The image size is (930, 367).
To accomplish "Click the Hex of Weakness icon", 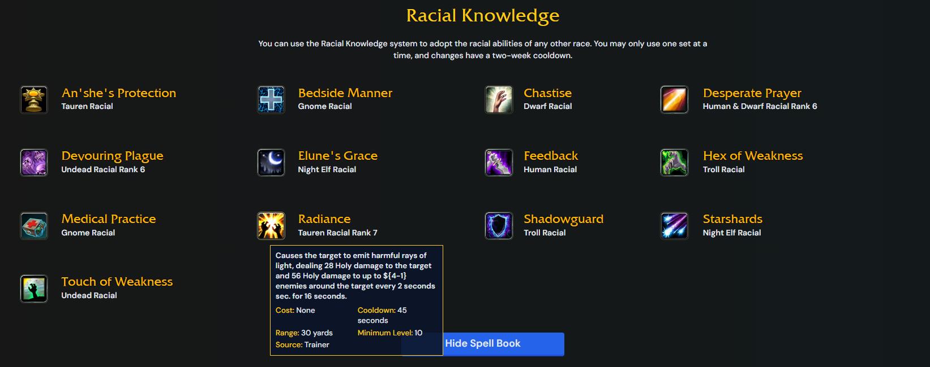I will coord(674,163).
